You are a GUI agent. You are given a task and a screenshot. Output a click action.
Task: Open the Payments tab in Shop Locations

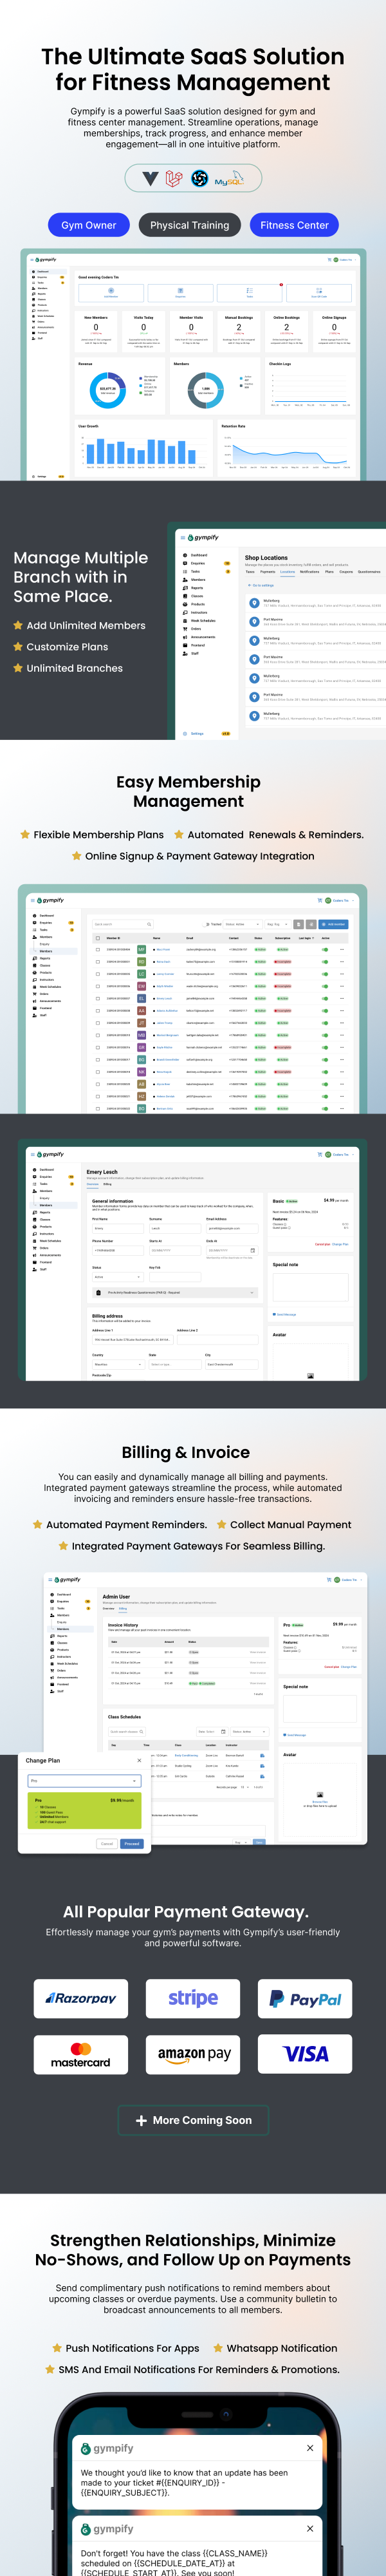point(268,572)
